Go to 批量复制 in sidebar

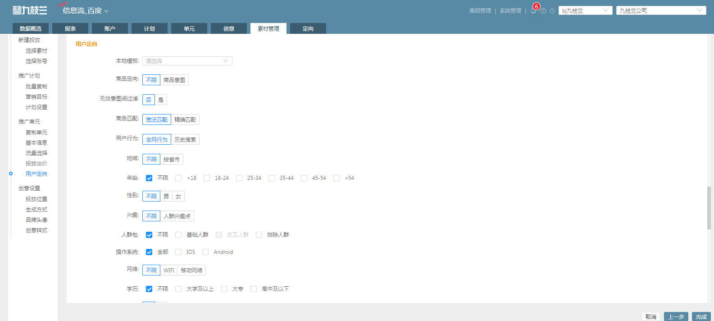(x=36, y=87)
